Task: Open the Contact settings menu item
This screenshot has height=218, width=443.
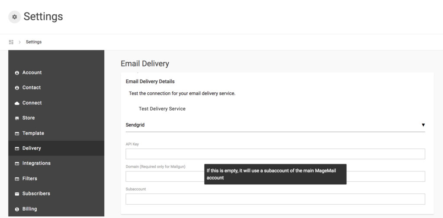Action: [32, 88]
